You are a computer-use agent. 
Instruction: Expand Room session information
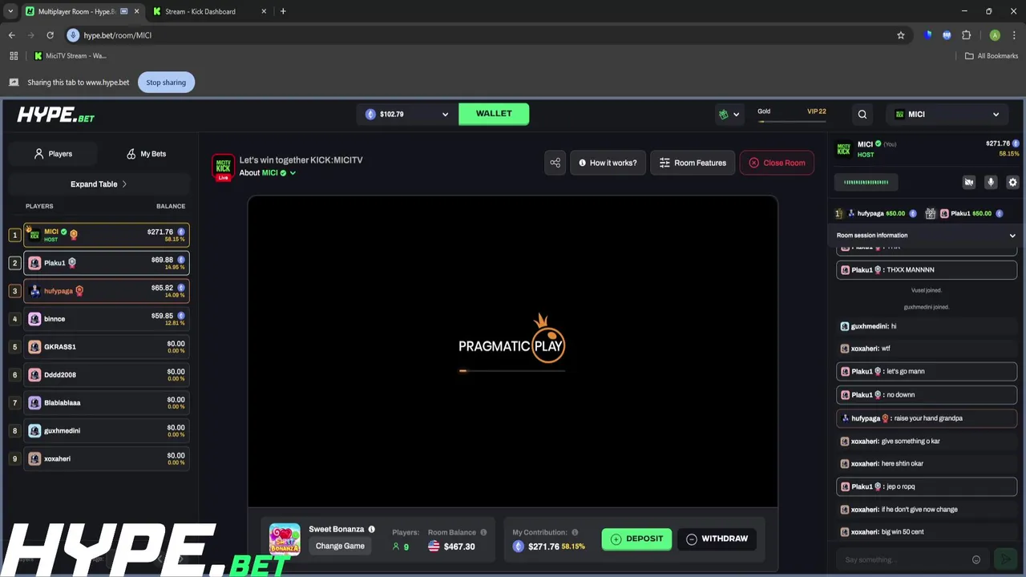pyautogui.click(x=926, y=236)
